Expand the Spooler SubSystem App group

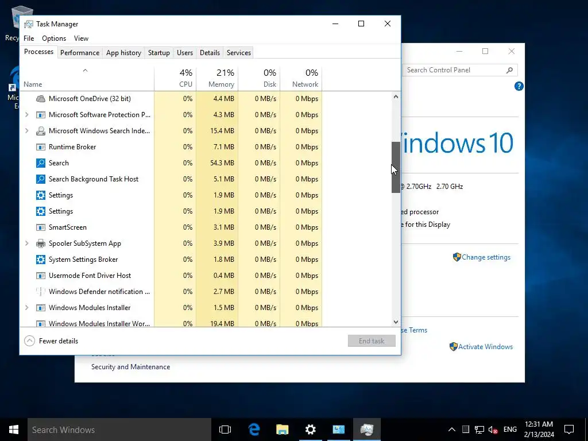[x=26, y=243]
